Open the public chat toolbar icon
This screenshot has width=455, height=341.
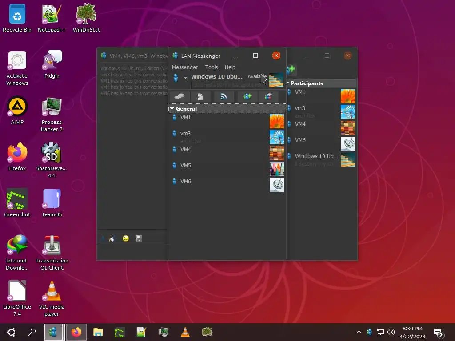pos(268,96)
